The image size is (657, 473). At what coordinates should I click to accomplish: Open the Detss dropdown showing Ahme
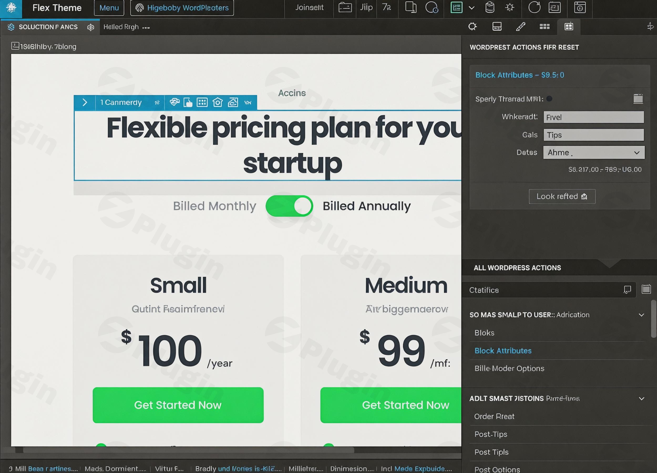pos(594,153)
